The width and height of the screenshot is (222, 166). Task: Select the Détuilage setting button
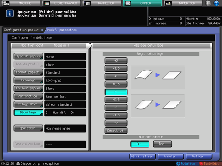point(28,113)
